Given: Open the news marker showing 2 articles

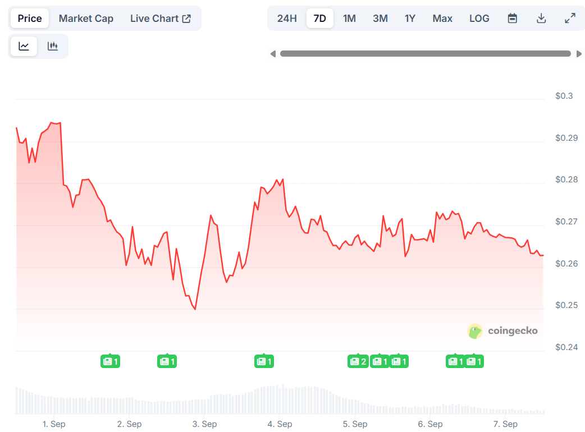Looking at the screenshot, I should [358, 361].
